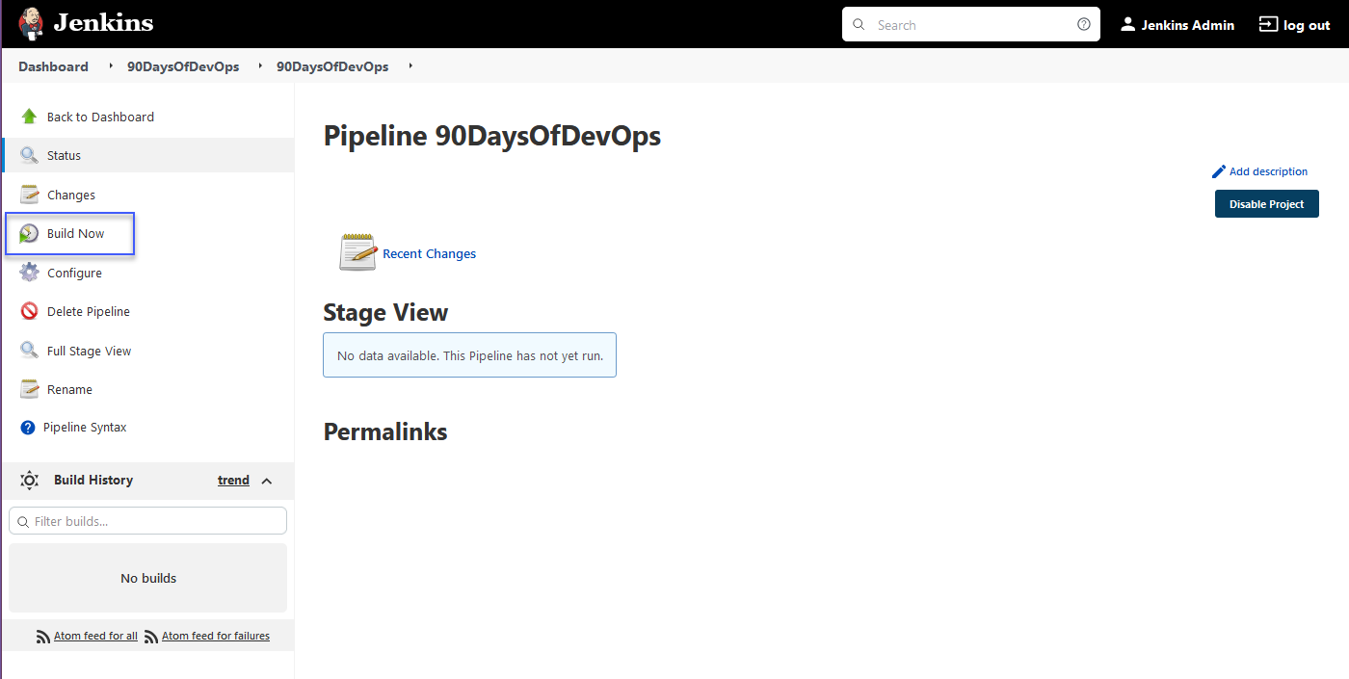Click the Rename notepad icon
The image size is (1349, 679).
29,389
